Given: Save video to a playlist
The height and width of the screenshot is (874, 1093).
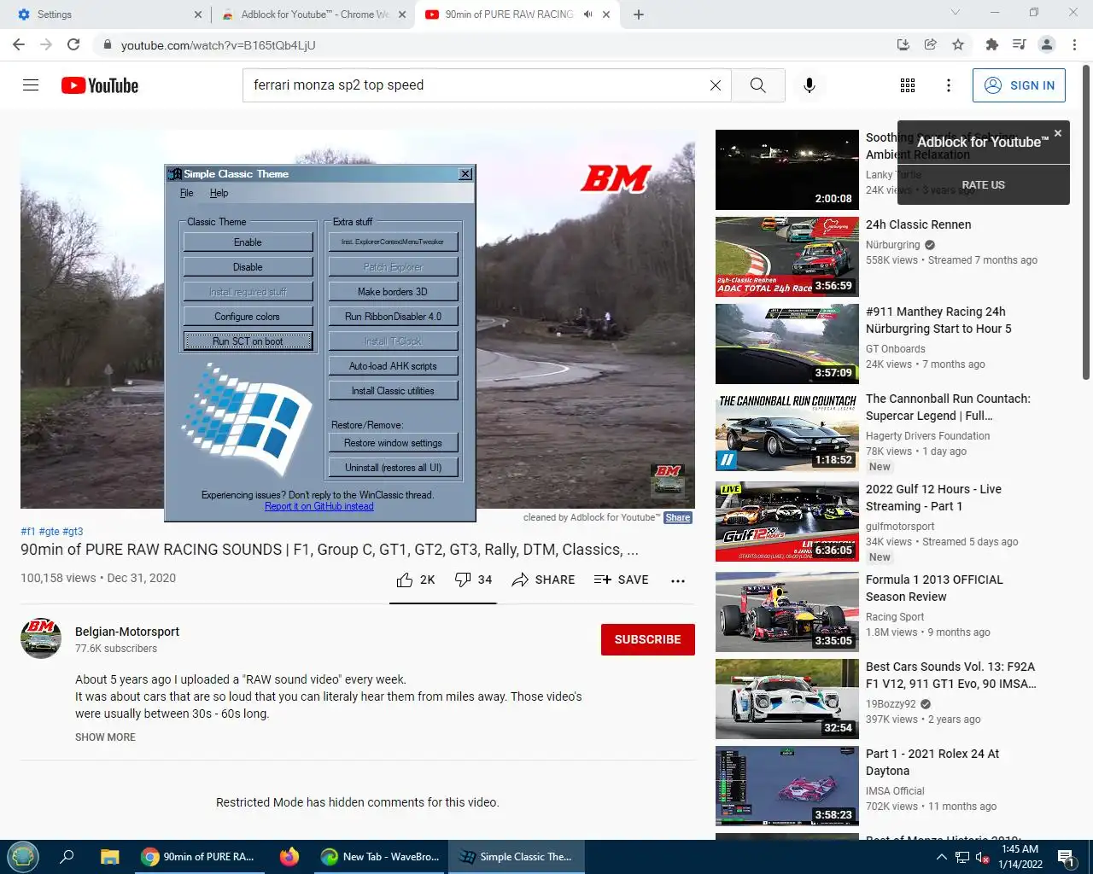Looking at the screenshot, I should pyautogui.click(x=621, y=580).
